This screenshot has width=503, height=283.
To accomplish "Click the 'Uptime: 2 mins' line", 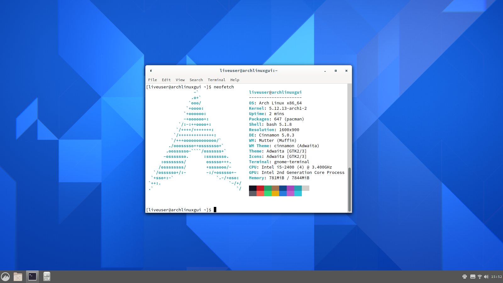I will 267,114.
